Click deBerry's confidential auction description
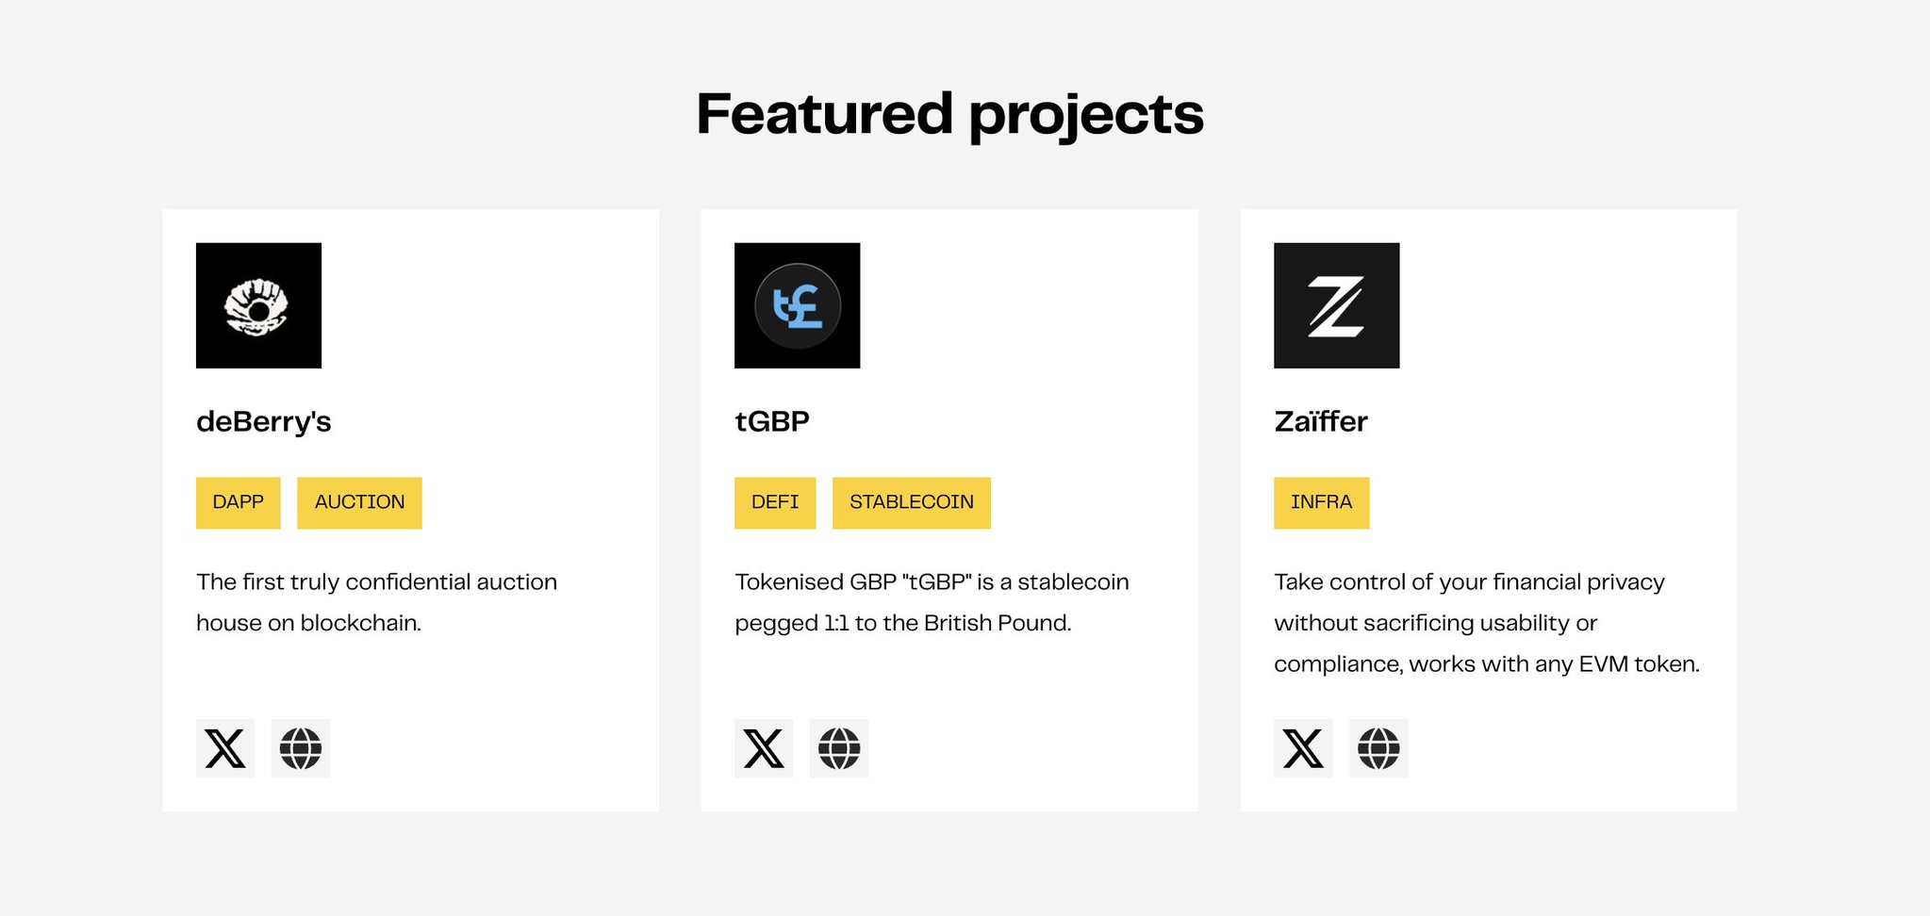This screenshot has width=1930, height=916. pos(376,602)
